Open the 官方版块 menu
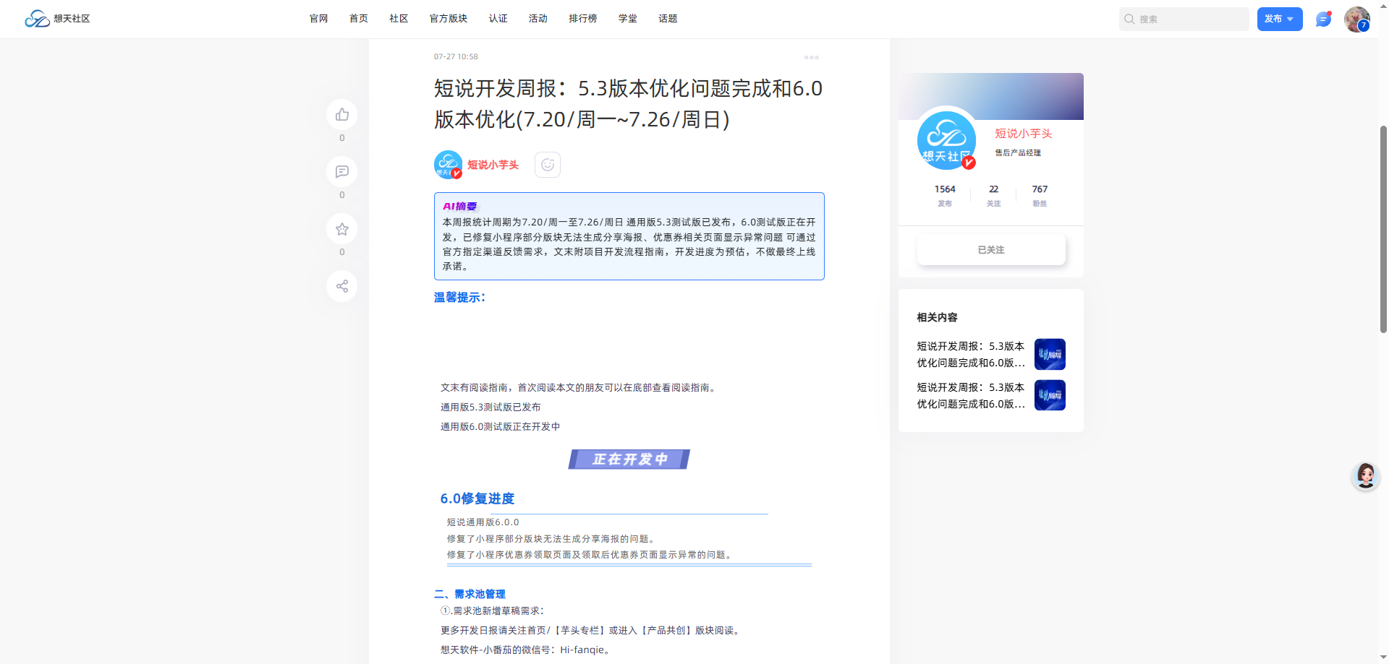The height and width of the screenshot is (664, 1389). 449,19
